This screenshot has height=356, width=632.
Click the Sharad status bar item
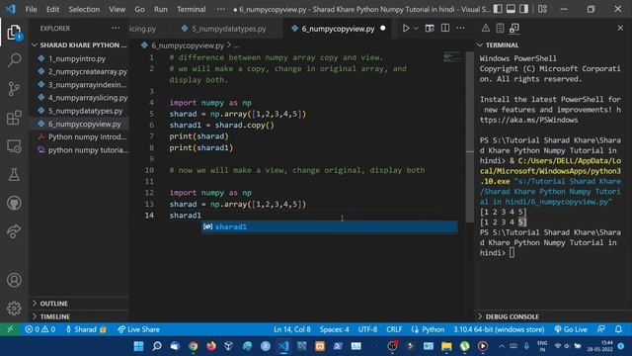pyautogui.click(x=86, y=329)
